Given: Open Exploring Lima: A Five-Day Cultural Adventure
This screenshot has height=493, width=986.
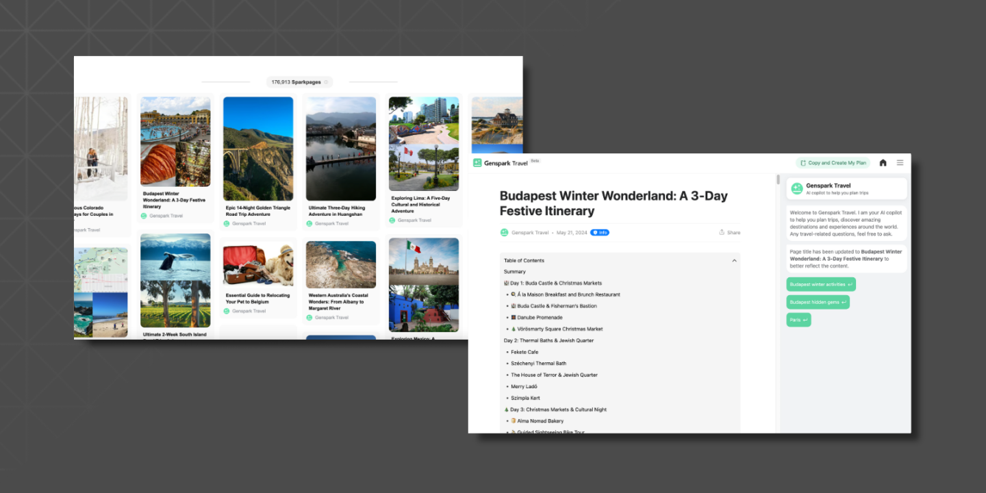Looking at the screenshot, I should (420, 205).
